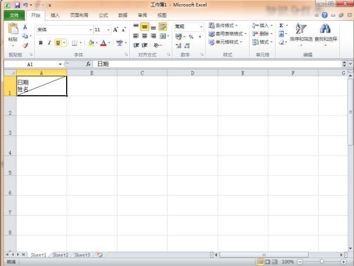This screenshot has height=266, width=354.
Task: Toggle Bold formatting
Action: pos(41,43)
